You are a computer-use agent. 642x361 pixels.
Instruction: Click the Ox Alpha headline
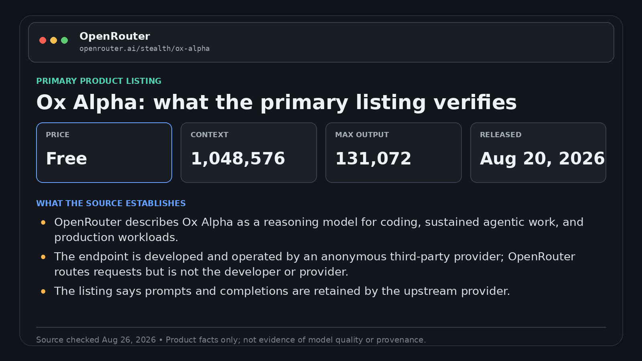(x=276, y=102)
